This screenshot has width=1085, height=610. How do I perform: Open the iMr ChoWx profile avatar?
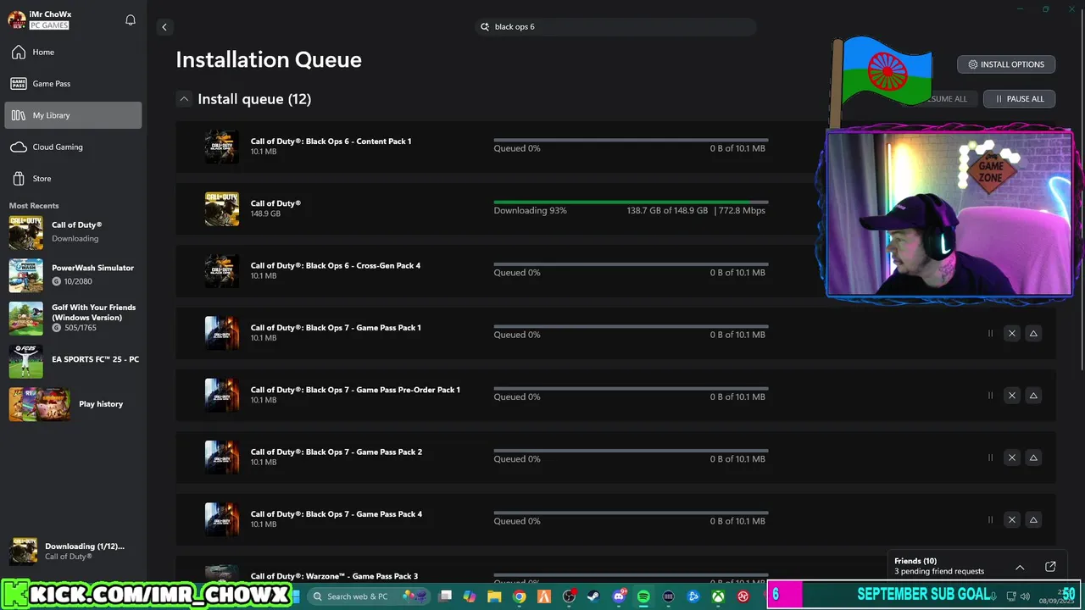17,19
